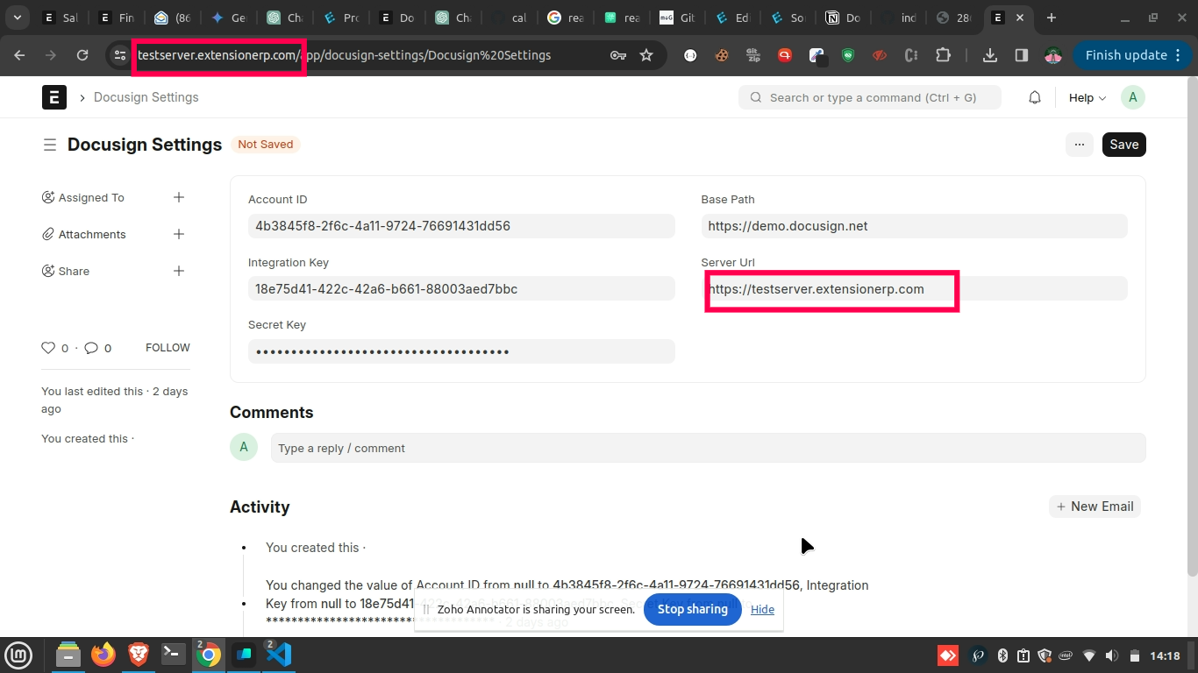Open the saved passwords key icon
The height and width of the screenshot is (673, 1198).
tap(618, 55)
